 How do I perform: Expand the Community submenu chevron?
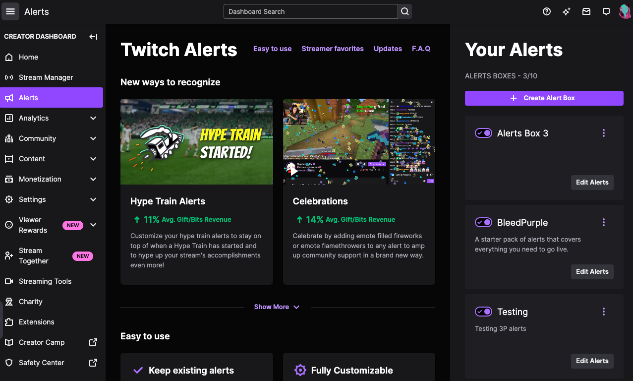(x=93, y=138)
